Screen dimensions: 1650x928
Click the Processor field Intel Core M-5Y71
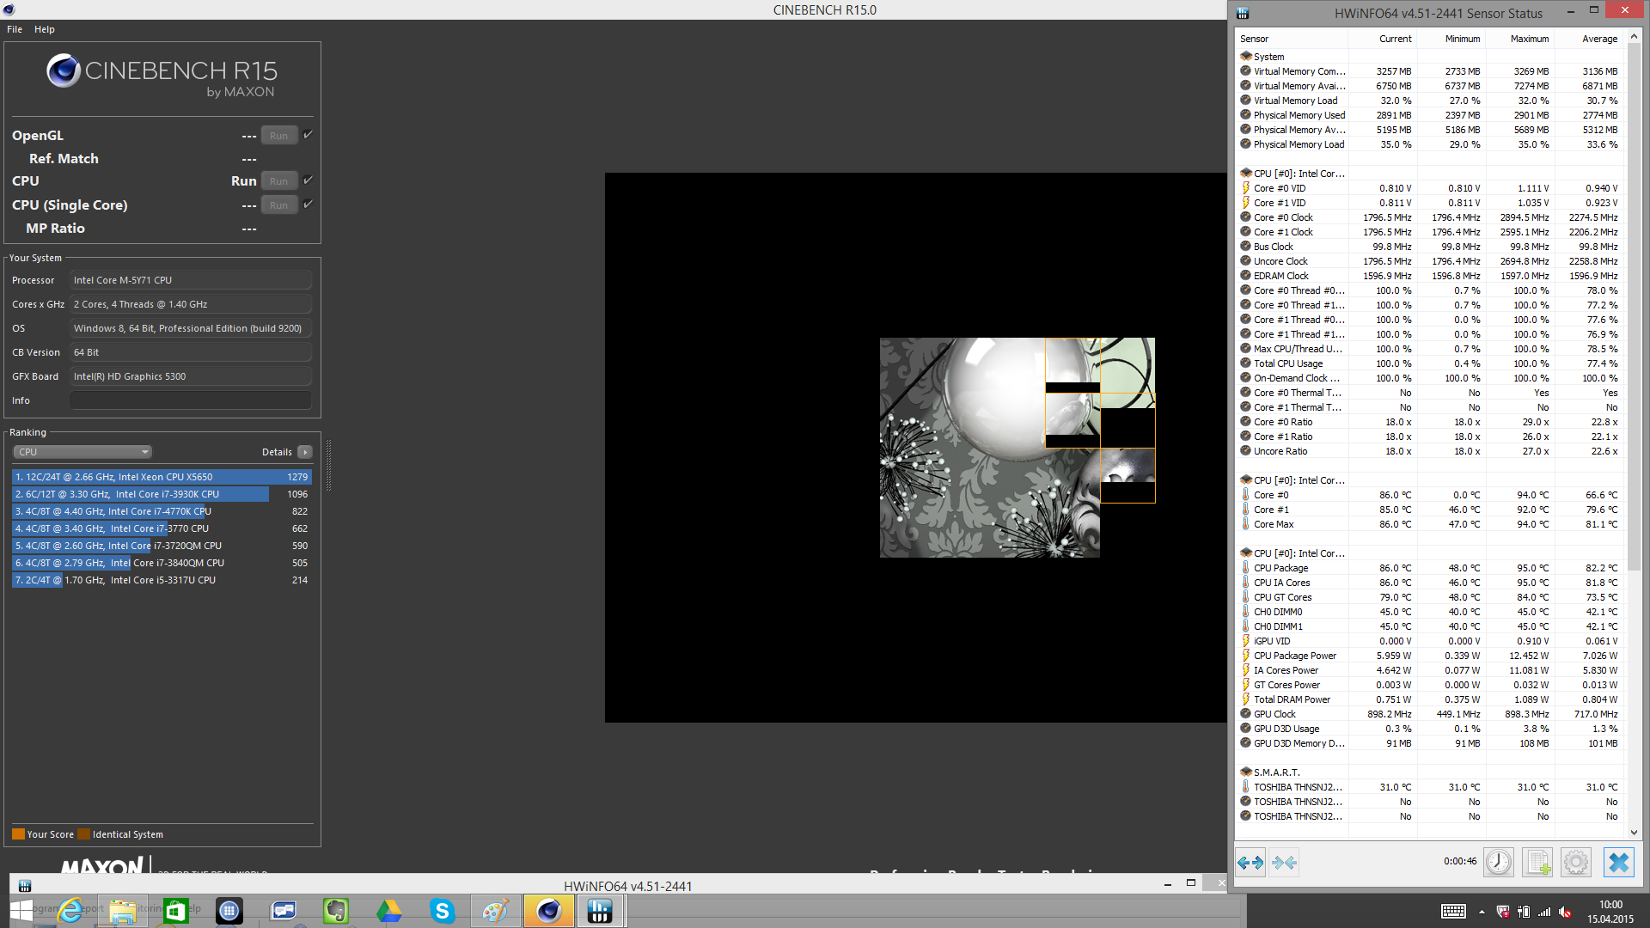(191, 280)
